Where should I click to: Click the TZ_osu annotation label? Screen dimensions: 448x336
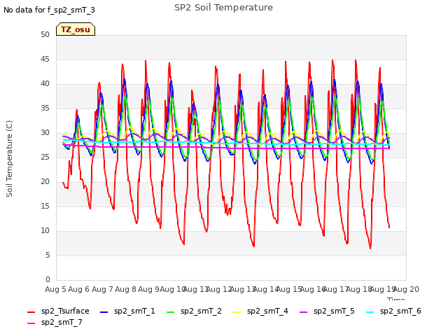(76, 29)
